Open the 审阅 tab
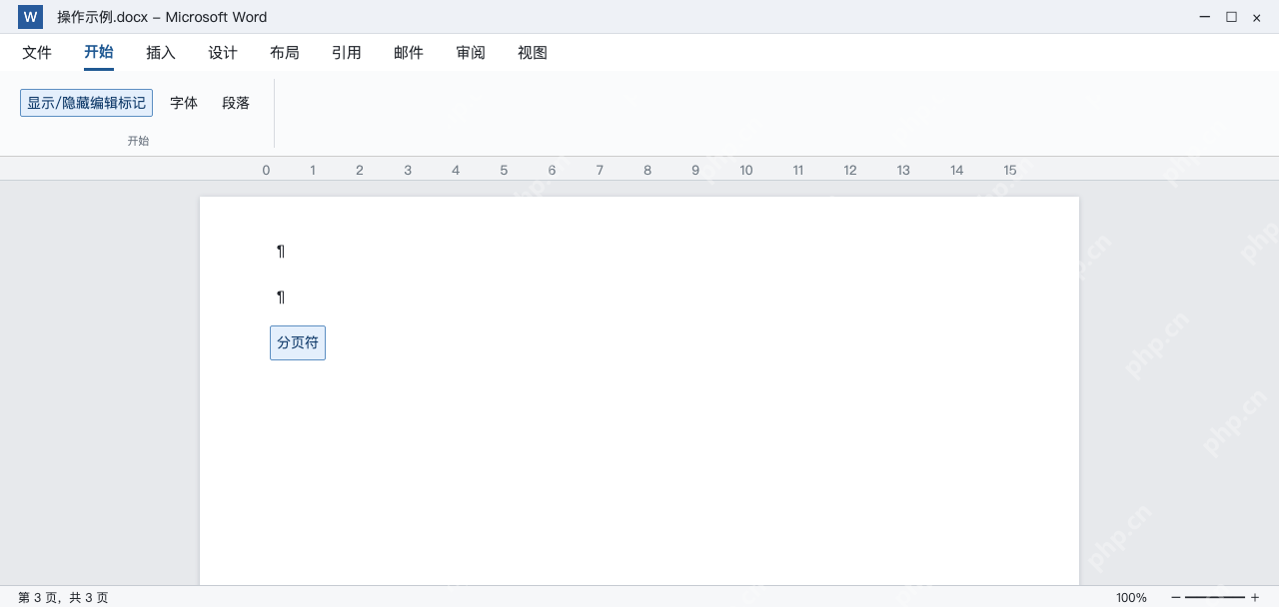Screen dimensions: 1279x607 pos(471,53)
